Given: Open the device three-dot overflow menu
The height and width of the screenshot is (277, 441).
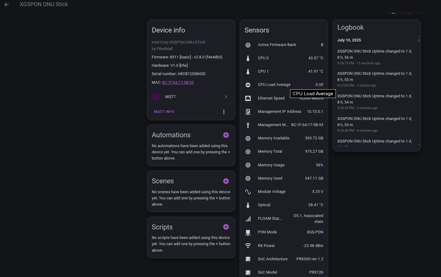Looking at the screenshot, I should (x=224, y=112).
